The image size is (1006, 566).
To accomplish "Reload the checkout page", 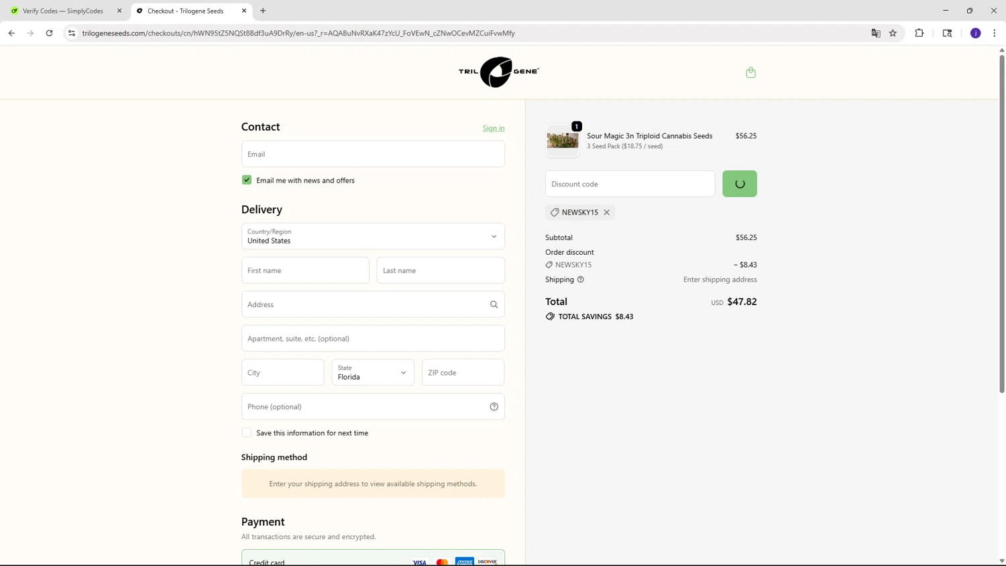I will [x=49, y=33].
